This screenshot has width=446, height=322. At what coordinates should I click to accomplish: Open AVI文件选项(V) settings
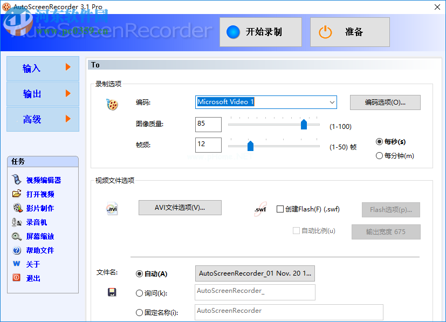tap(180, 207)
